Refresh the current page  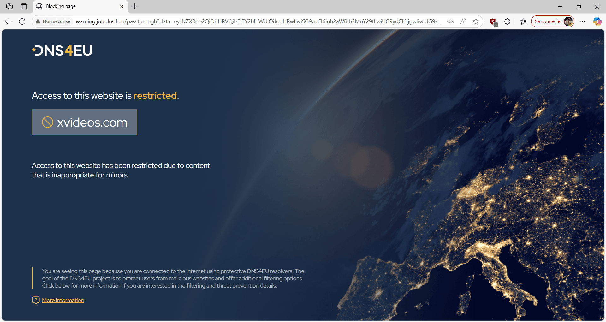point(22,21)
